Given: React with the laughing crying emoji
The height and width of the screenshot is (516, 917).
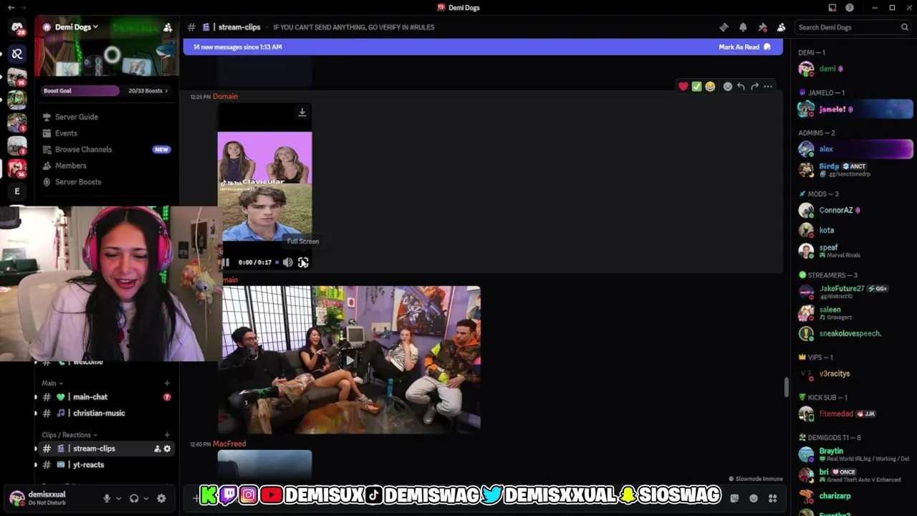Looking at the screenshot, I should pos(710,87).
